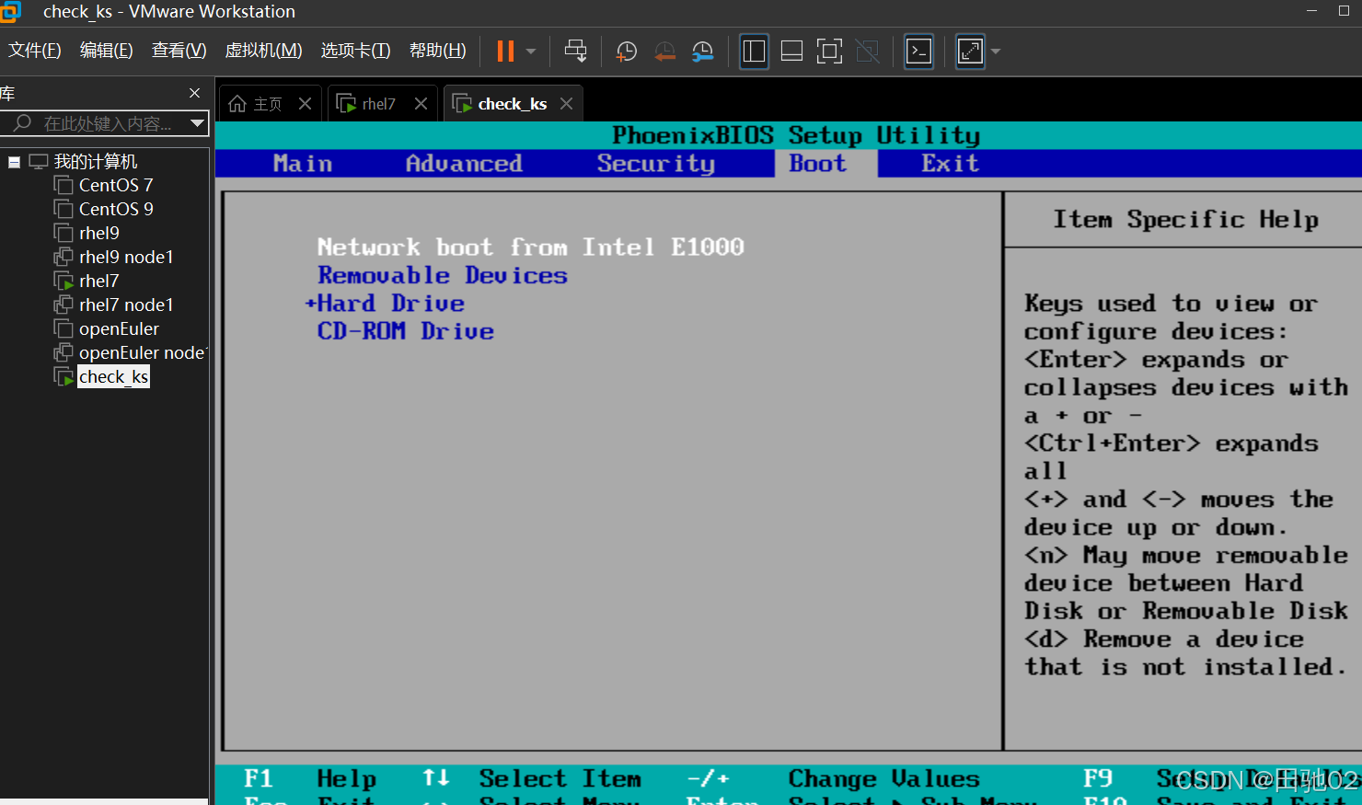Take a snapshot of the VM
This screenshot has width=1362, height=805.
[x=627, y=52]
